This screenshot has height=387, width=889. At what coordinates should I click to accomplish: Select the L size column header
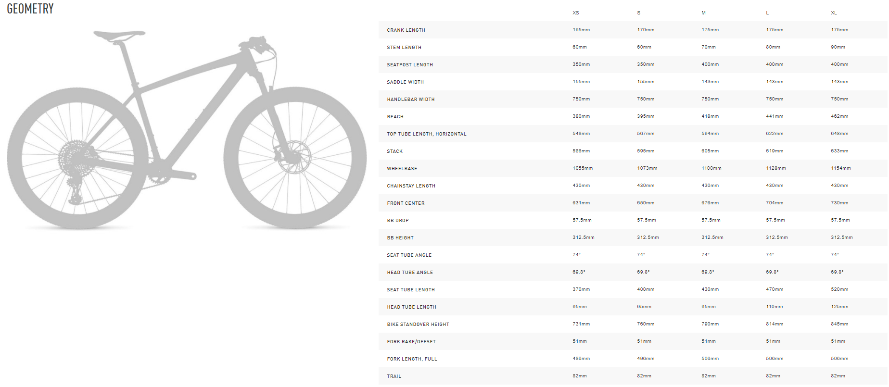[x=767, y=13]
